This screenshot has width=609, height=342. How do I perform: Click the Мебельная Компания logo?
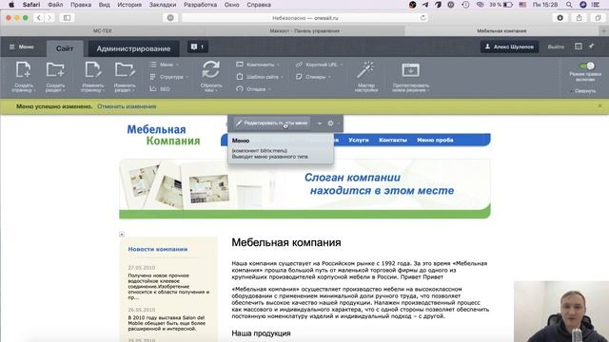tap(164, 135)
